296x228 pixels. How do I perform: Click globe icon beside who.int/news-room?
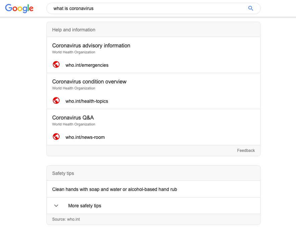56,137
